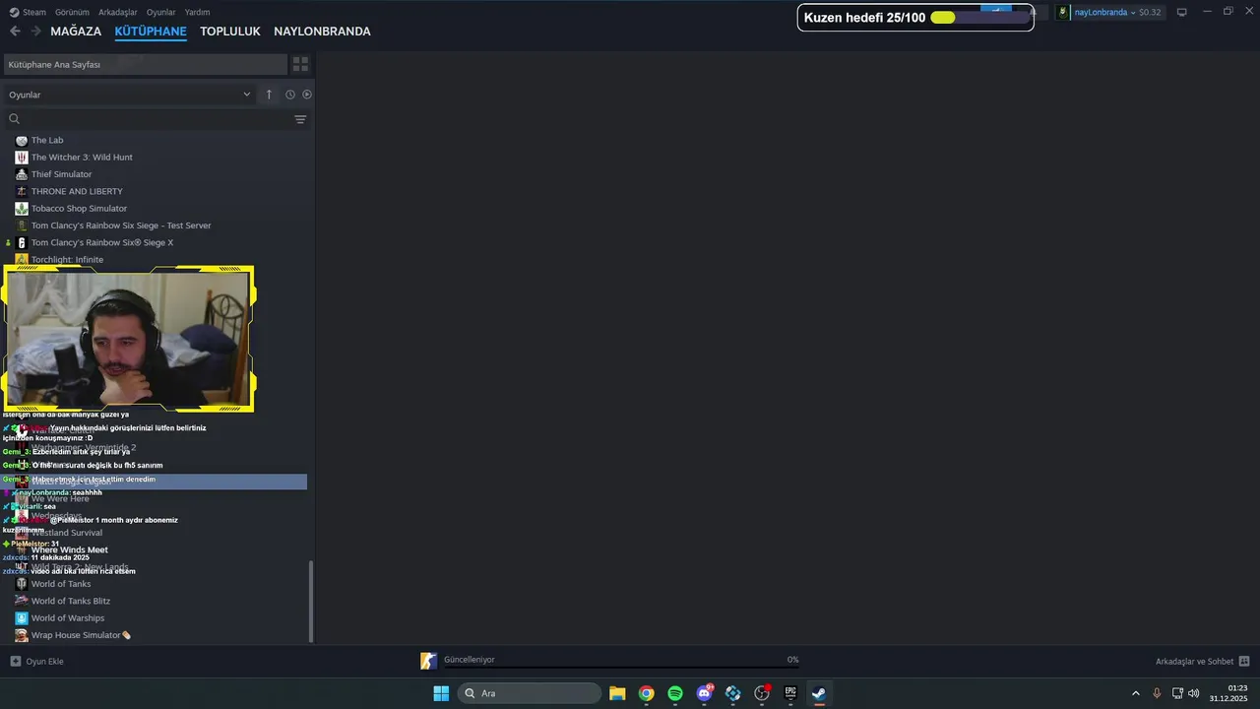
Task: Open advanced filter options icon
Action: [x=300, y=119]
